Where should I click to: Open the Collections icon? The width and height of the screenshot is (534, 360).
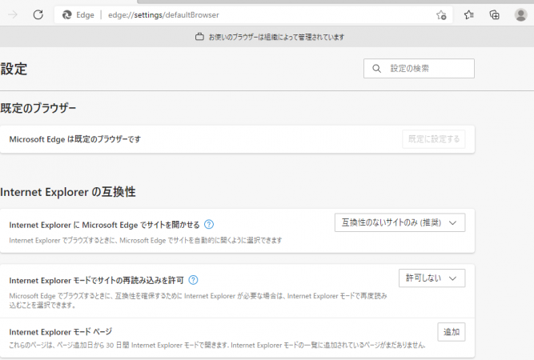[494, 14]
